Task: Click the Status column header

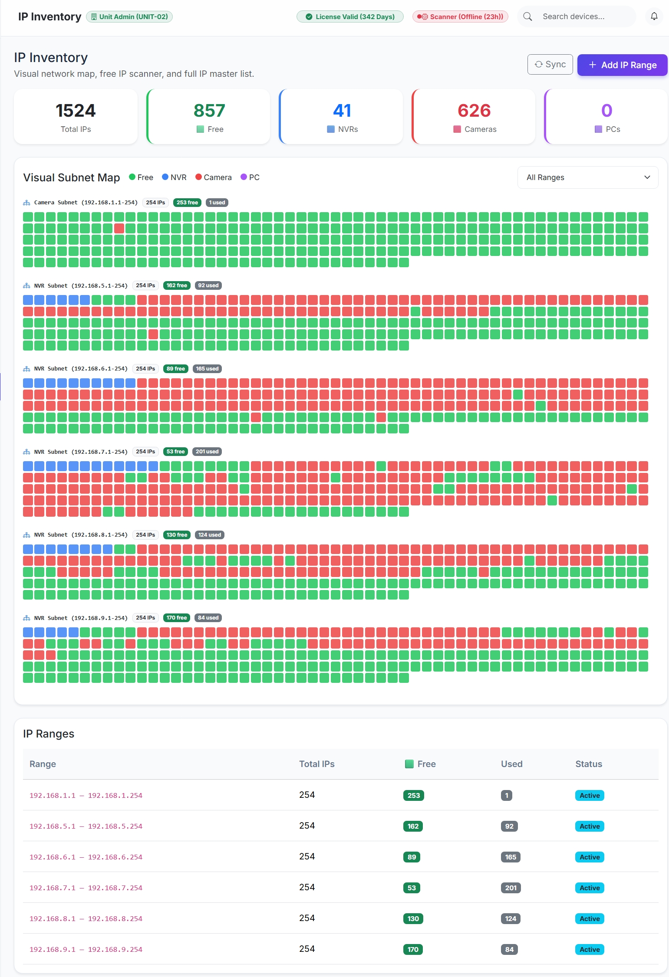Action: click(589, 764)
